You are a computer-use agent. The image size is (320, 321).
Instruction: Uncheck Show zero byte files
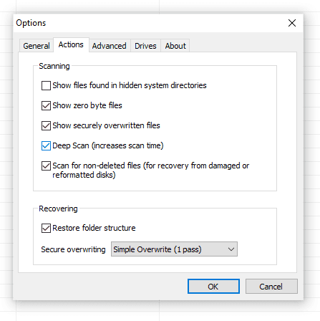tap(46, 105)
